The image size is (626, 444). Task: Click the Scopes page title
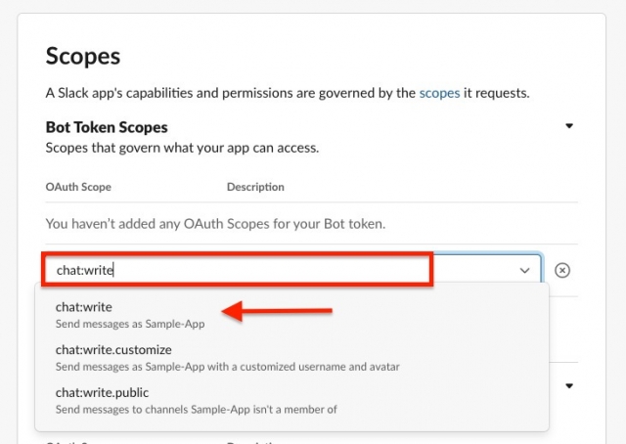tap(83, 56)
